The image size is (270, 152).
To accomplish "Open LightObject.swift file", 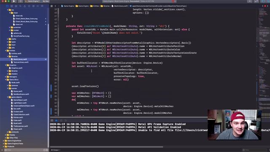I will pyautogui.click(x=20, y=103).
